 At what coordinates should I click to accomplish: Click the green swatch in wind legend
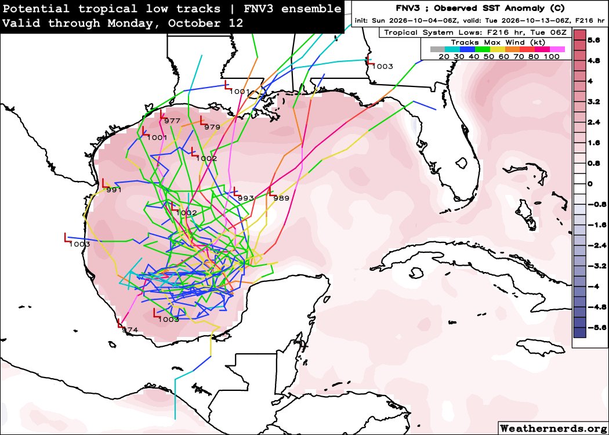(483, 49)
